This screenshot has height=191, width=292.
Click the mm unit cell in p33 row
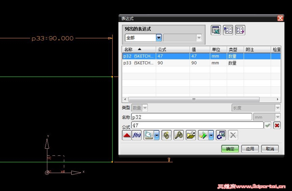coord(218,63)
